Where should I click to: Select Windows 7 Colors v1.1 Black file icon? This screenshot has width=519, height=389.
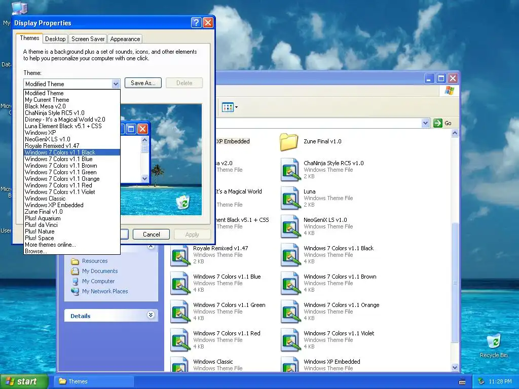[x=290, y=255]
